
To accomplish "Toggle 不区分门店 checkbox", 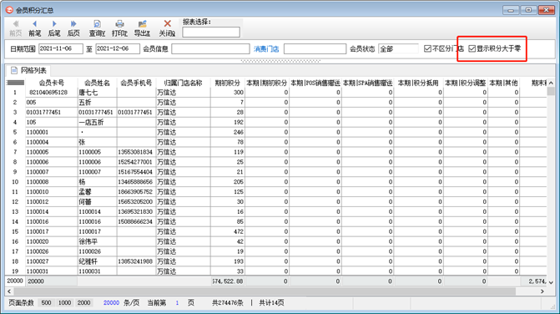I will 427,48.
